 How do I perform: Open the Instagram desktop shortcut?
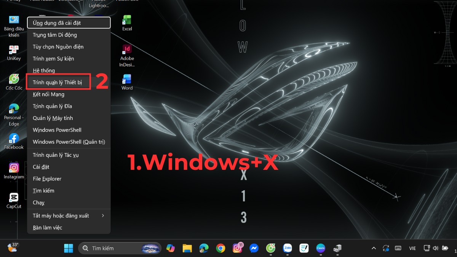14,171
